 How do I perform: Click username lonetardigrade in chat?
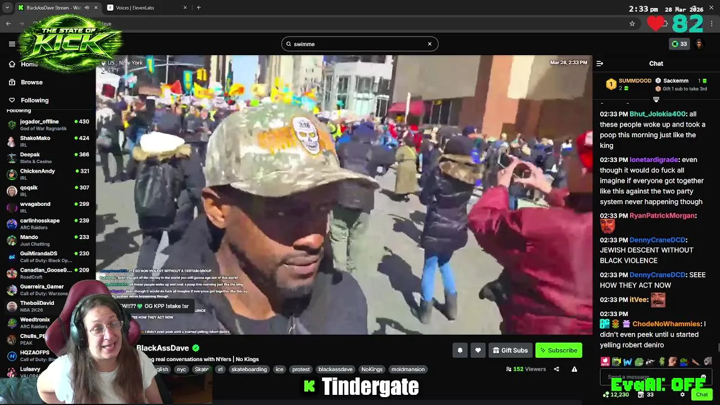point(654,160)
